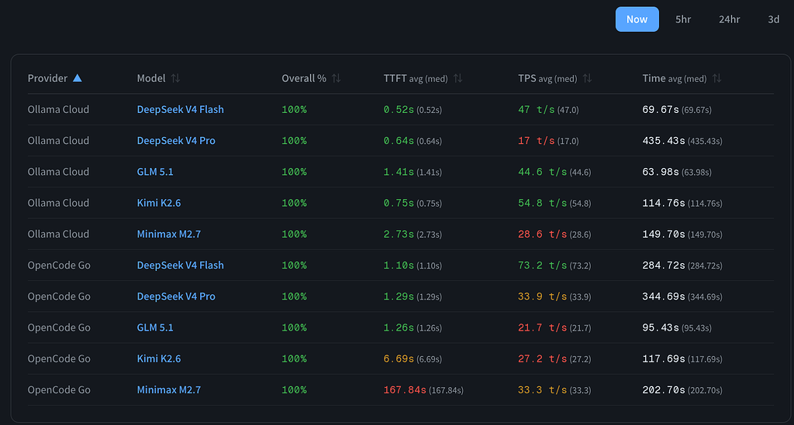Click the TPS avg (med) header label
794x425 pixels.
(x=547, y=78)
